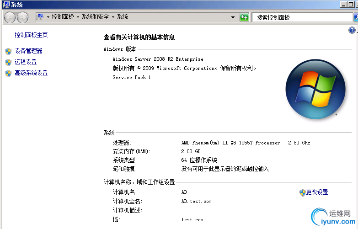Click the 搜索控制面板 search field
The image size is (358, 229).
click(302, 17)
